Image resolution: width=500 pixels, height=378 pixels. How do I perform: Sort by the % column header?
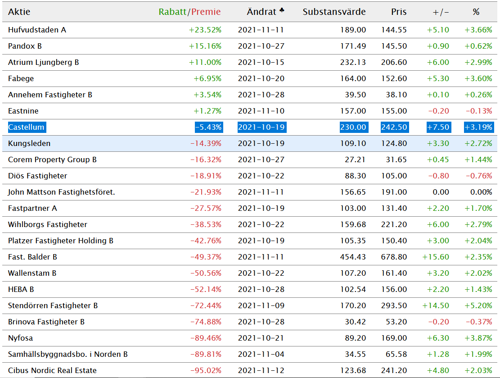(476, 12)
